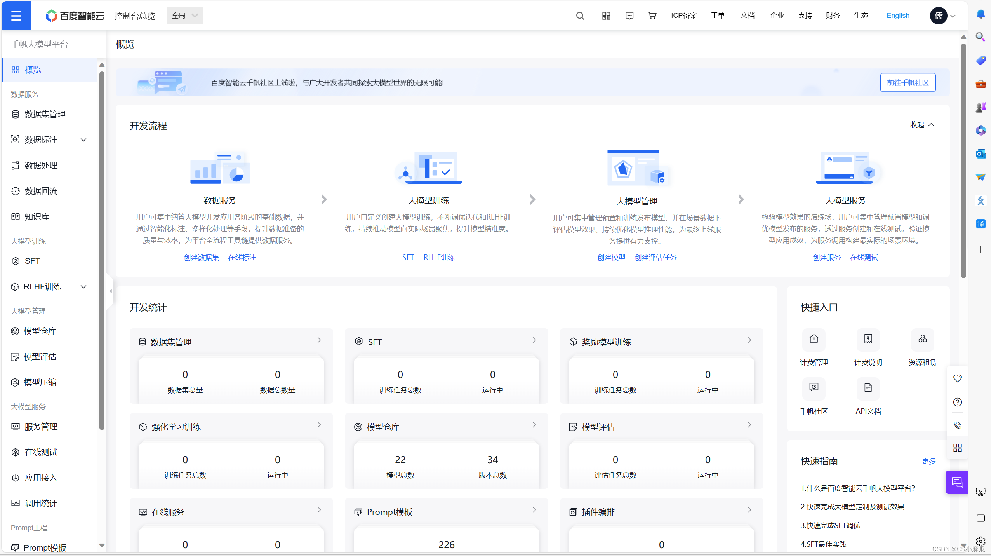Open 奖励模型训练 statistics card arrow
The width and height of the screenshot is (991, 556).
pyautogui.click(x=749, y=340)
